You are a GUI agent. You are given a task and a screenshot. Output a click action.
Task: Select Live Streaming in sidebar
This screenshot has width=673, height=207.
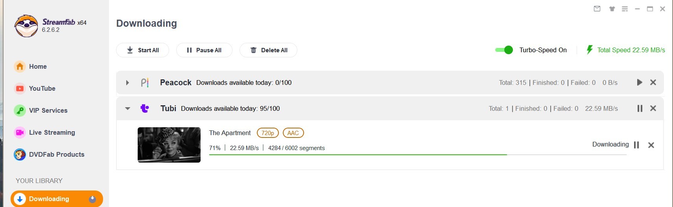52,132
